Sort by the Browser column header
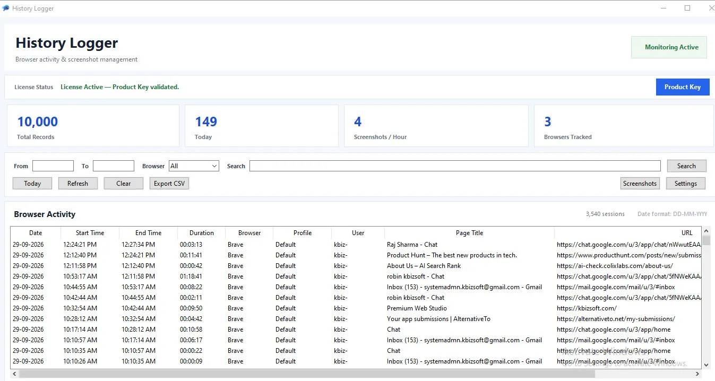Image resolution: width=715 pixels, height=381 pixels. click(249, 233)
